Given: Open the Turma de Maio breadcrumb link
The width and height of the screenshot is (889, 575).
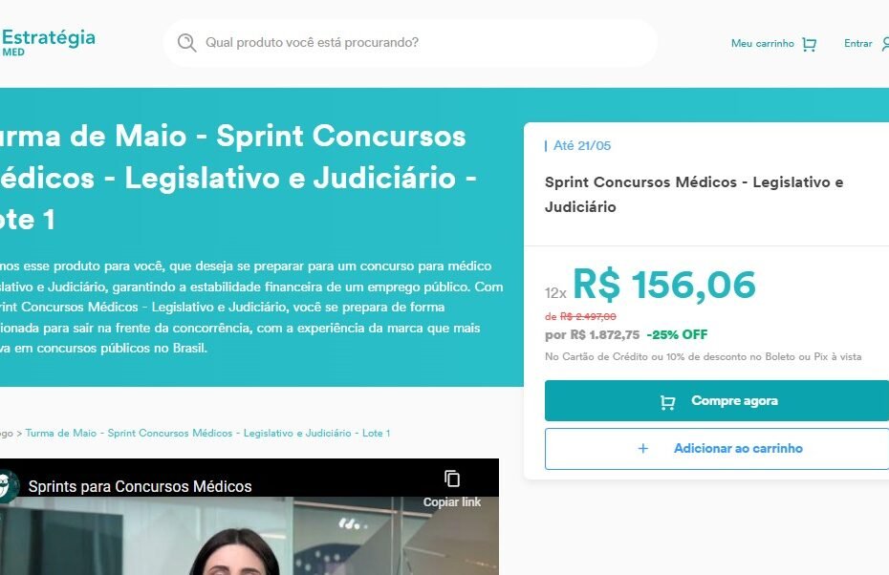Looking at the screenshot, I should [x=207, y=434].
